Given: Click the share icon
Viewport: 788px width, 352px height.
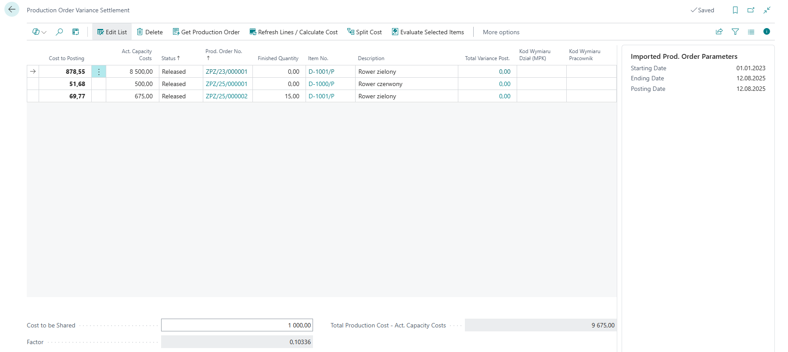Looking at the screenshot, I should [719, 32].
